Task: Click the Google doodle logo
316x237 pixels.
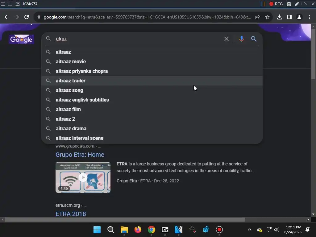Action: (x=21, y=39)
